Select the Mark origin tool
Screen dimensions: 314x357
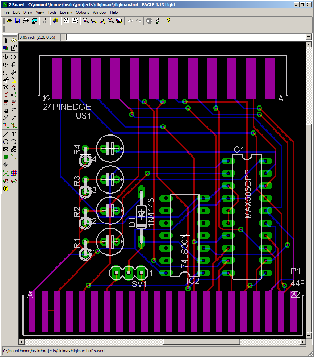tap(14, 48)
